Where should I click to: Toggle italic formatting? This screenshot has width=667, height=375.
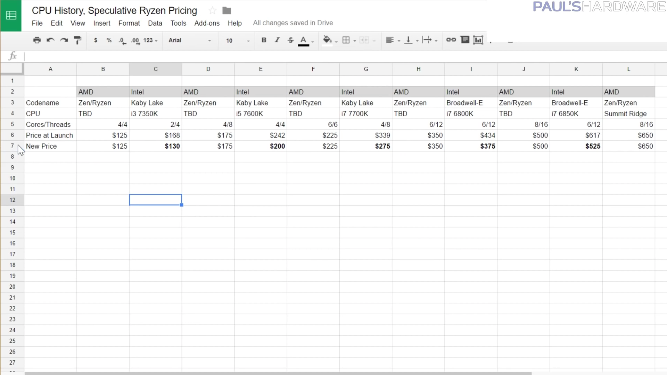pos(277,40)
